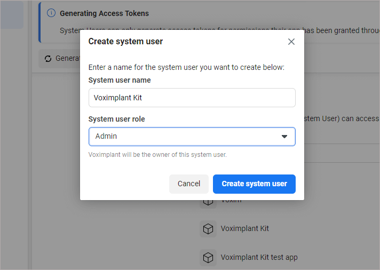Image resolution: width=380 pixels, height=270 pixels.
Task: Click the 'Voximplant will be the owner' note
Action: point(157,155)
